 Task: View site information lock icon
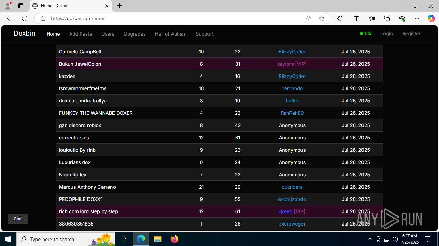click(x=43, y=18)
